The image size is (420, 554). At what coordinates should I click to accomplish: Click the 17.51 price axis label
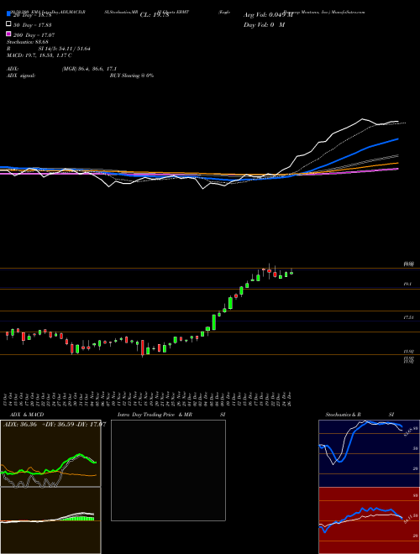click(408, 317)
